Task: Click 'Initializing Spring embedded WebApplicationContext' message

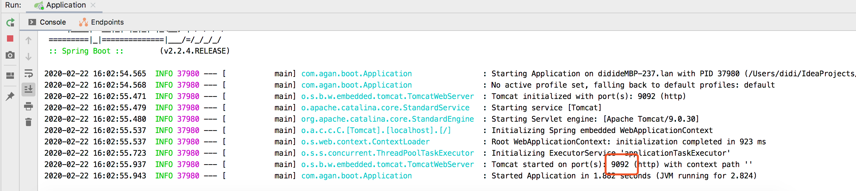Action: point(602,130)
